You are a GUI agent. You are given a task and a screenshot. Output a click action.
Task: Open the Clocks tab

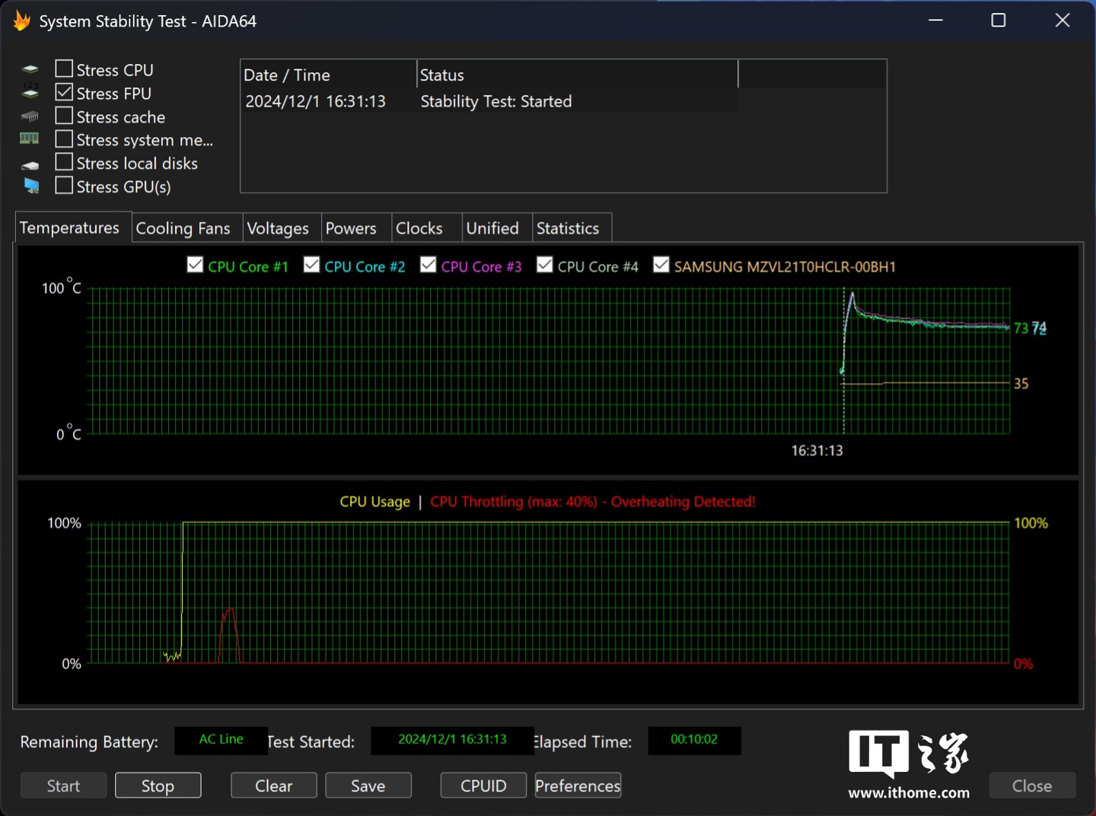(x=419, y=228)
